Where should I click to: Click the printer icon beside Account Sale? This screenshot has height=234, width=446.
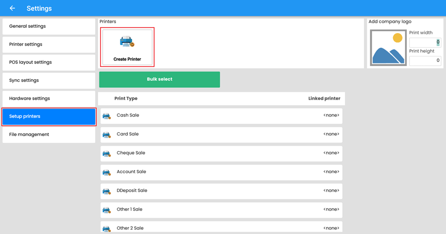(x=107, y=173)
